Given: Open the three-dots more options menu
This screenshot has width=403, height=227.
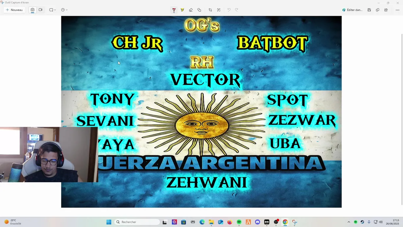Looking at the screenshot, I should coord(397,10).
